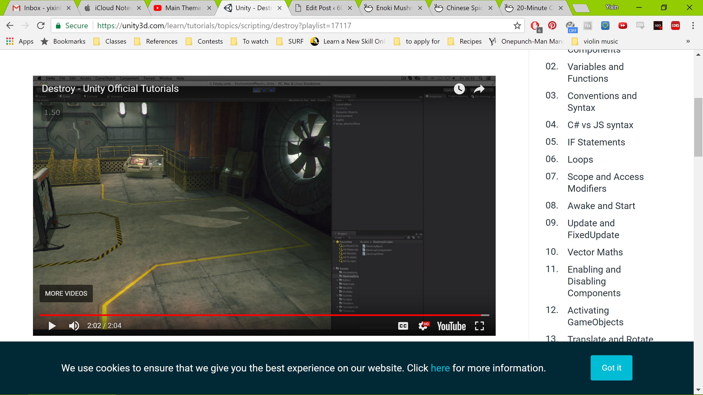Open the Vector Maths lesson
Screen dimensions: 703x395
(x=595, y=252)
